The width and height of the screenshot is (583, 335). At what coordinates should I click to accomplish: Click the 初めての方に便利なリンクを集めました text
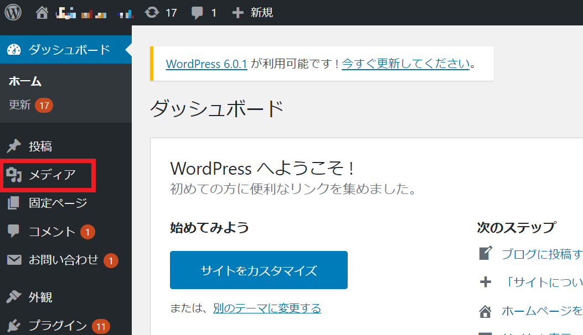click(x=293, y=189)
